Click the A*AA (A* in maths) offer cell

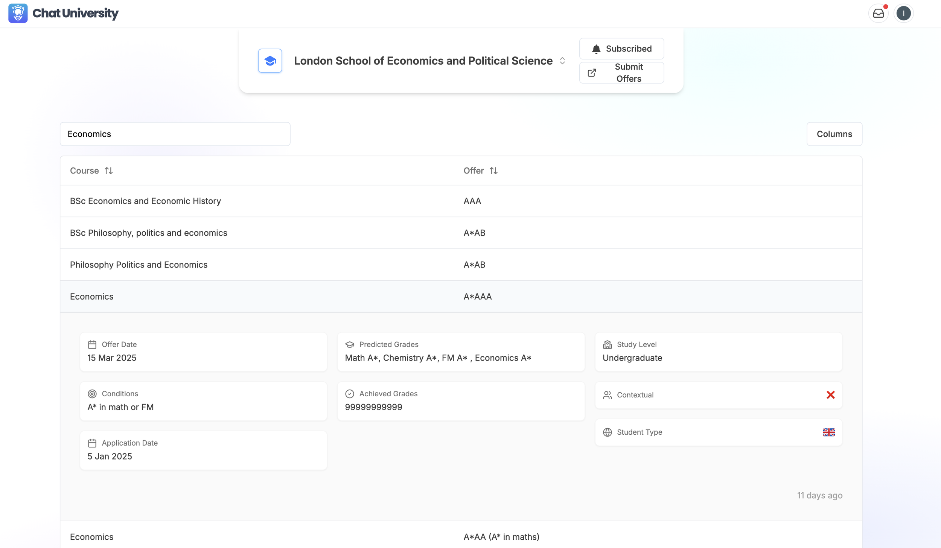501,537
